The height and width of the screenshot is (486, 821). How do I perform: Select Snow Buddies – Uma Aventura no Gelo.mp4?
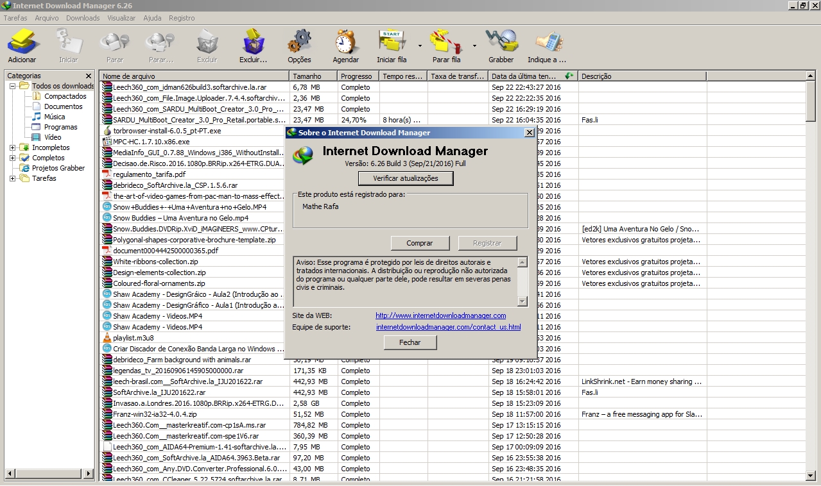(181, 218)
